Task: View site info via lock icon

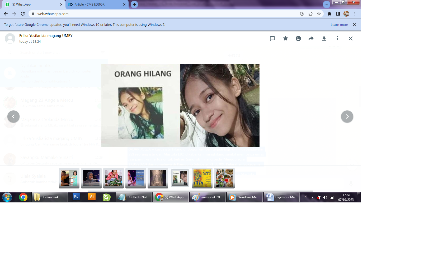Action: pos(33,14)
